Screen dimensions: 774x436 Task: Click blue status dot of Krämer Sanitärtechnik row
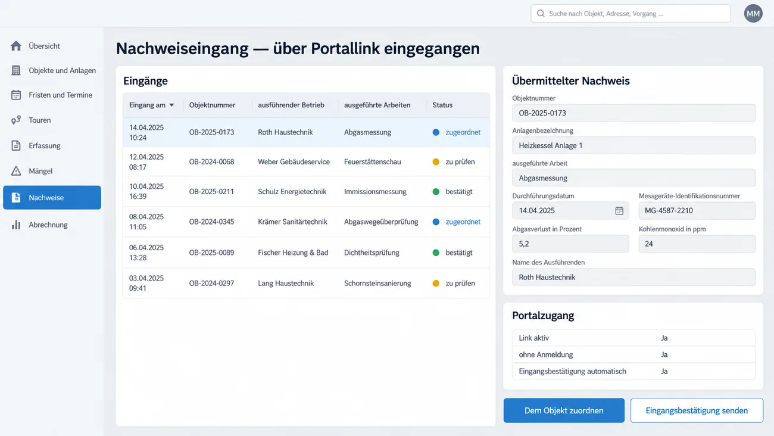coord(436,222)
